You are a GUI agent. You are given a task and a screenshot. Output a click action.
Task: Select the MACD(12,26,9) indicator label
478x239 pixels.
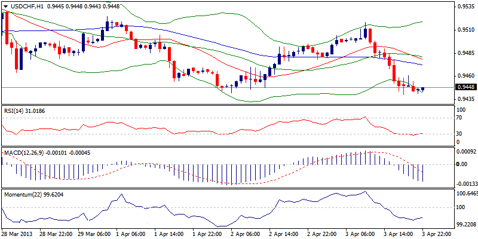pyautogui.click(x=25, y=154)
